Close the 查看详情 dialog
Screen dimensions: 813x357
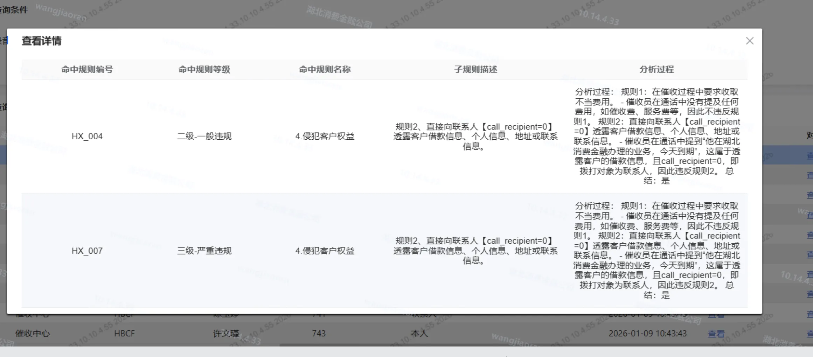click(749, 41)
